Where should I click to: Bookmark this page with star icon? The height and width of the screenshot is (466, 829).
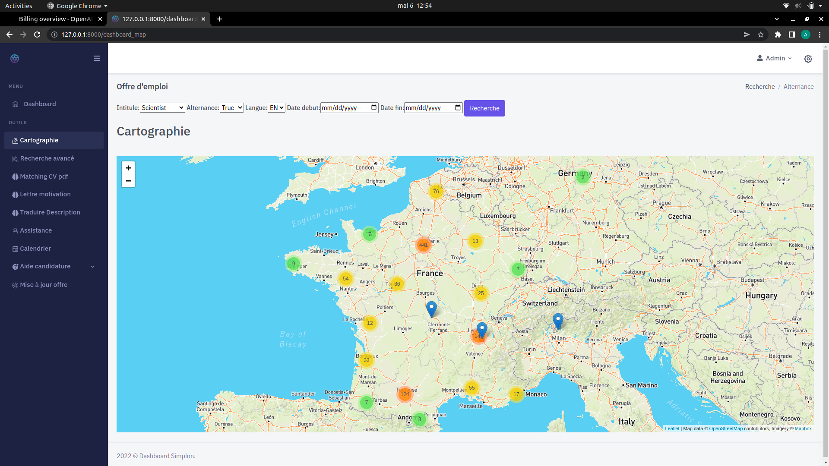761,35
